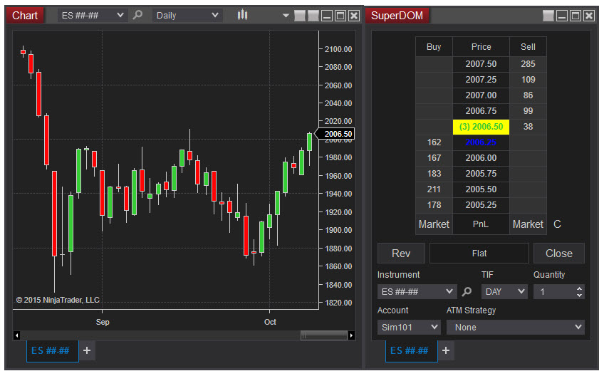
Task: Open the chart style candlestick icon
Action: click(x=242, y=15)
